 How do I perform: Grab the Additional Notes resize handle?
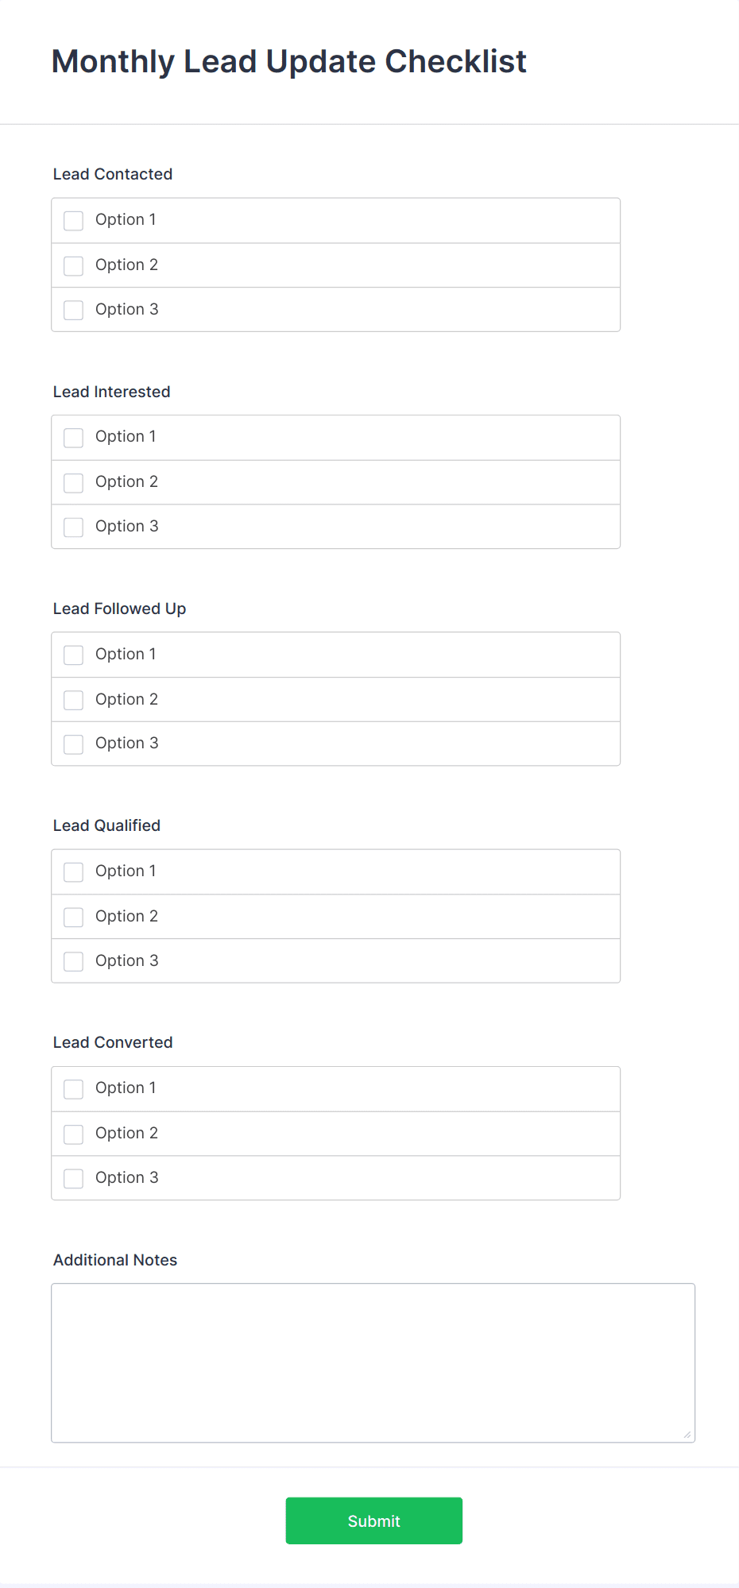coord(687,1435)
